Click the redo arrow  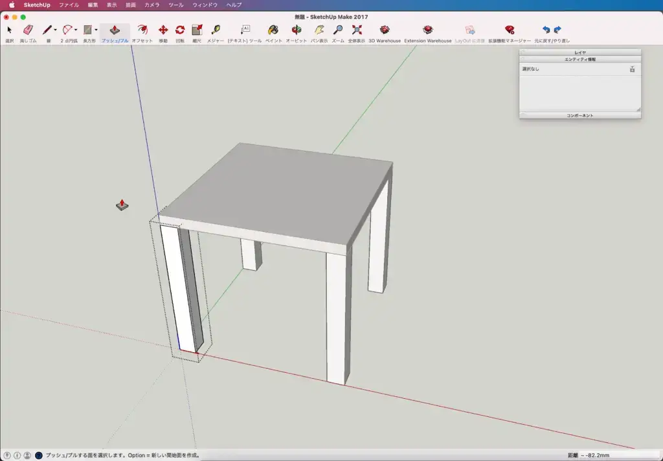pyautogui.click(x=557, y=30)
